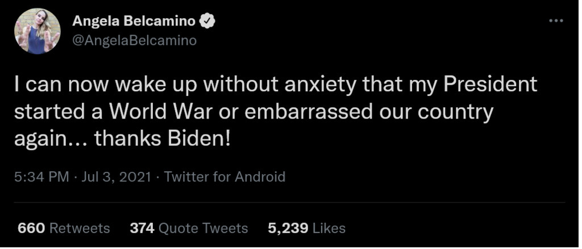Show the 5,239 Likes list
The height and width of the screenshot is (249, 582).
pos(306,228)
